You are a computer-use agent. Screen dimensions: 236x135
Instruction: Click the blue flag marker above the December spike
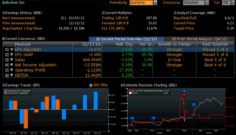tap(184, 91)
